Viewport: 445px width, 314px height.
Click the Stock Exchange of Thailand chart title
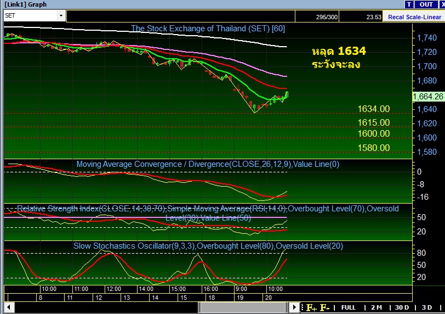pyautogui.click(x=208, y=29)
